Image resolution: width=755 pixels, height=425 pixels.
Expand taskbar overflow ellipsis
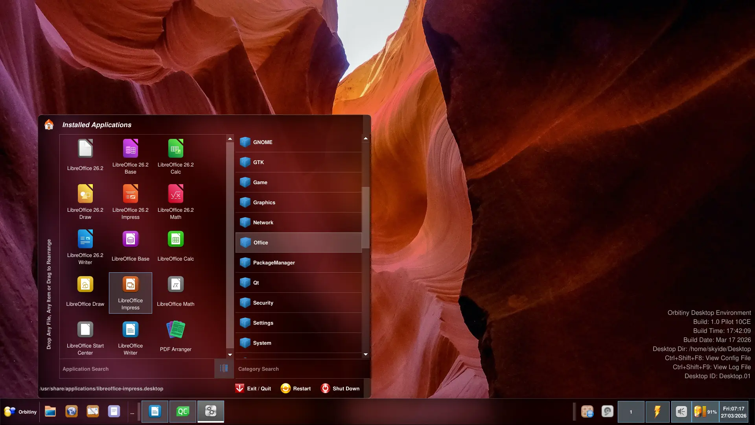132,412
